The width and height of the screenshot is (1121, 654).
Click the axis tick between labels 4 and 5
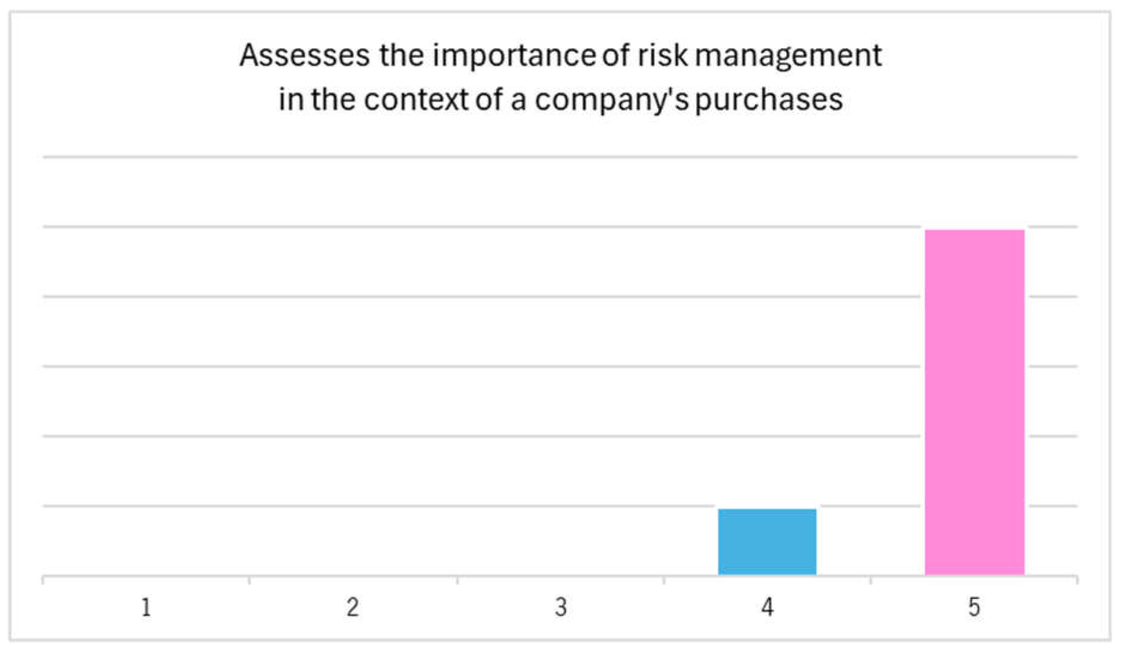tap(871, 580)
